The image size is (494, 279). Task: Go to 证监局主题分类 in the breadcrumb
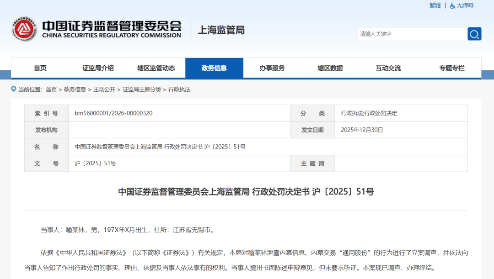[x=142, y=89]
